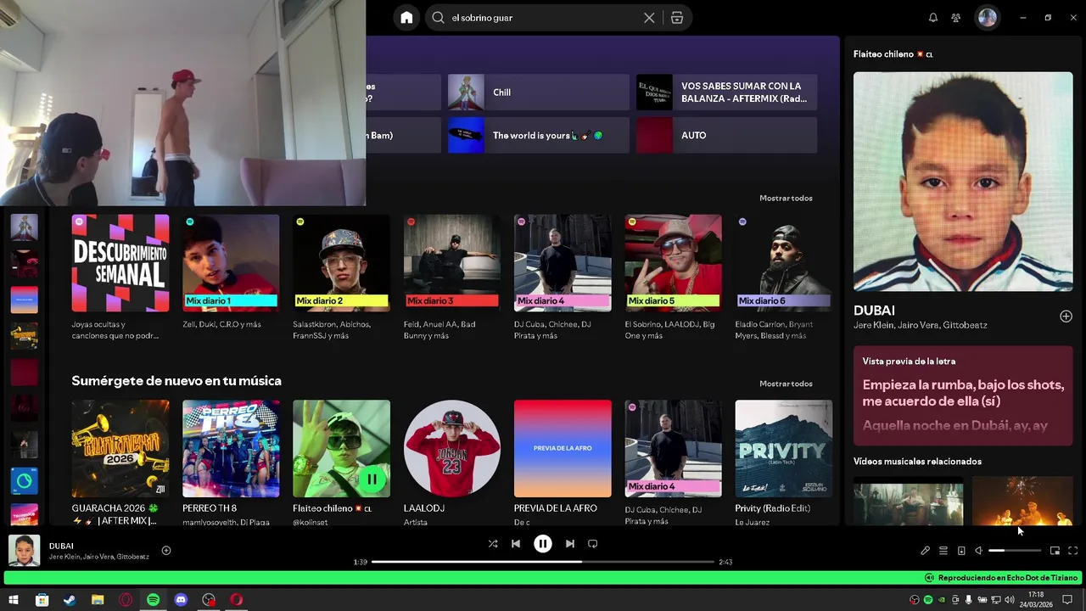Click Mostrar todos above daily mixes
Image resolution: width=1086 pixels, height=611 pixels.
click(x=786, y=198)
